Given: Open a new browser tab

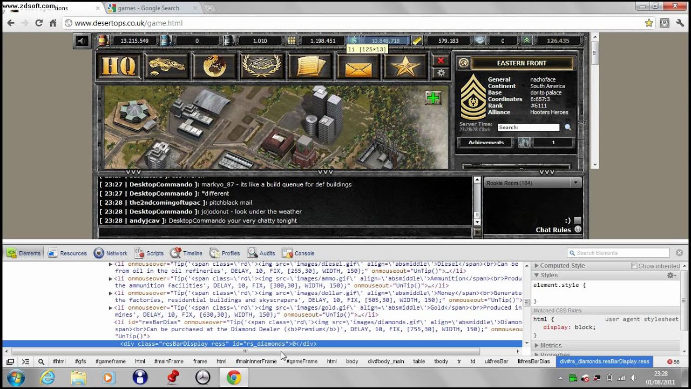Looking at the screenshot, I should pos(209,8).
